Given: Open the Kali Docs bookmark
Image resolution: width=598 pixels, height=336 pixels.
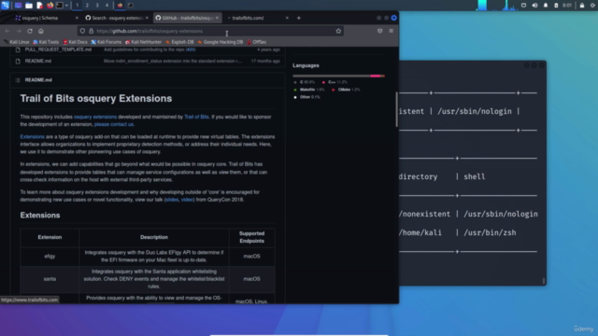Looking at the screenshot, I should [75, 42].
